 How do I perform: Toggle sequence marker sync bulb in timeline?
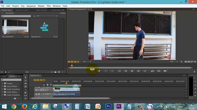click(47, 85)
